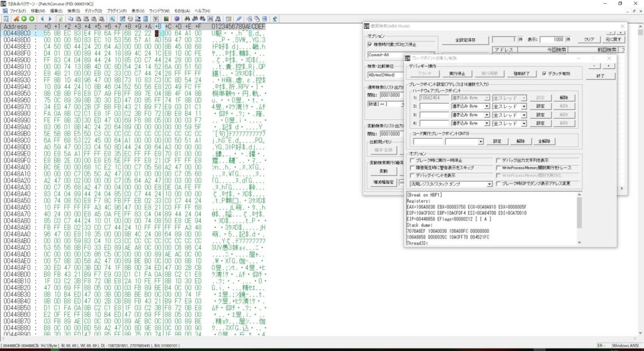This screenshot has width=644, height=351.
Task: Open the INT3 breakpoint options dropdown
Action: click(x=480, y=141)
